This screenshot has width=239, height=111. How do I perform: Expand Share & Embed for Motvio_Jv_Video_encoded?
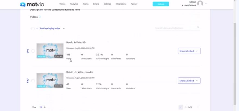coord(189,81)
